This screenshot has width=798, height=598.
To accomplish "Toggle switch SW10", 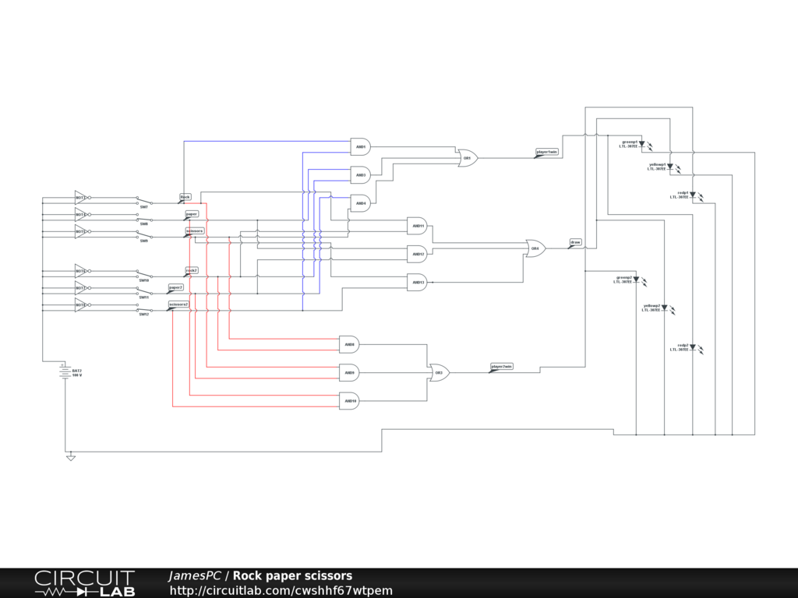I will click(143, 274).
